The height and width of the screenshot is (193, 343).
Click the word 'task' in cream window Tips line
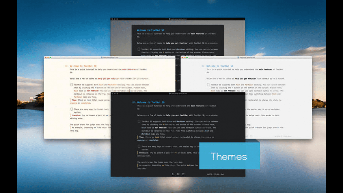(89, 100)
